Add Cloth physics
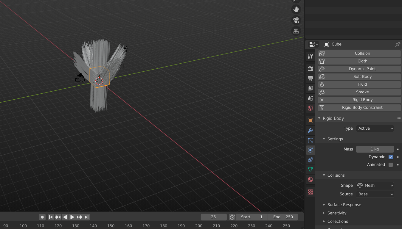This screenshot has height=229, width=402. 359,61
